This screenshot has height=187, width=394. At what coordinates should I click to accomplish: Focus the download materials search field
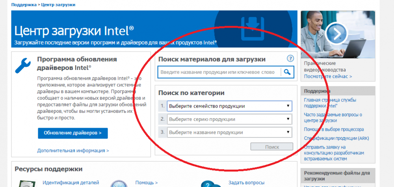(x=219, y=72)
